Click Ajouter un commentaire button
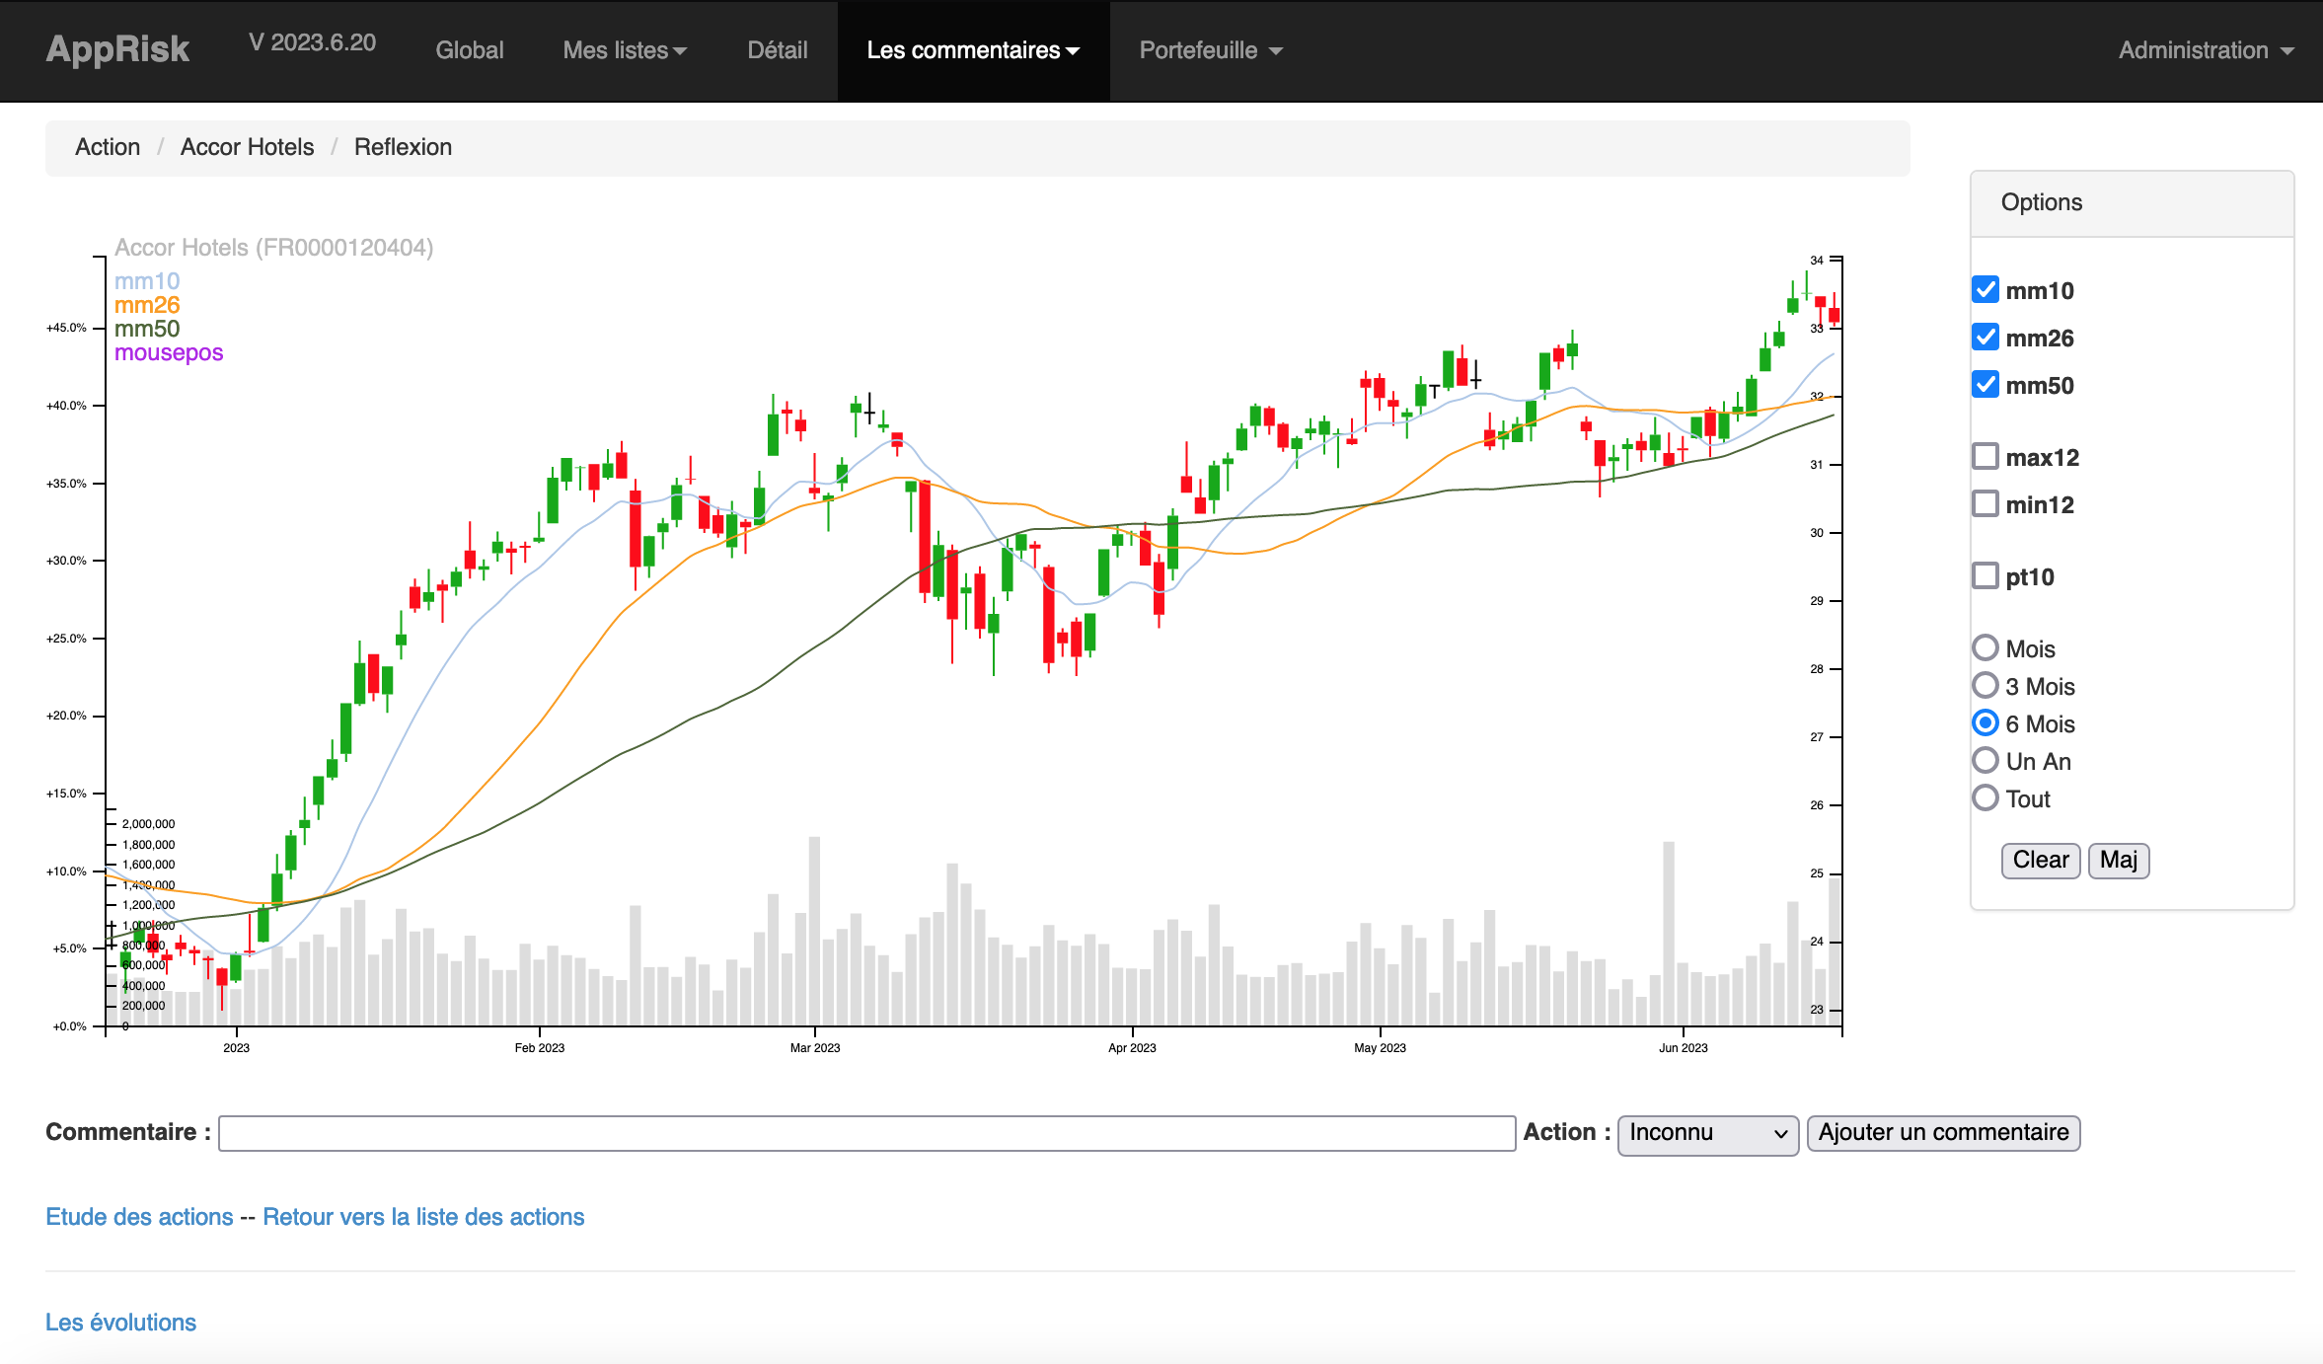This screenshot has height=1364, width=2323. (x=1942, y=1133)
